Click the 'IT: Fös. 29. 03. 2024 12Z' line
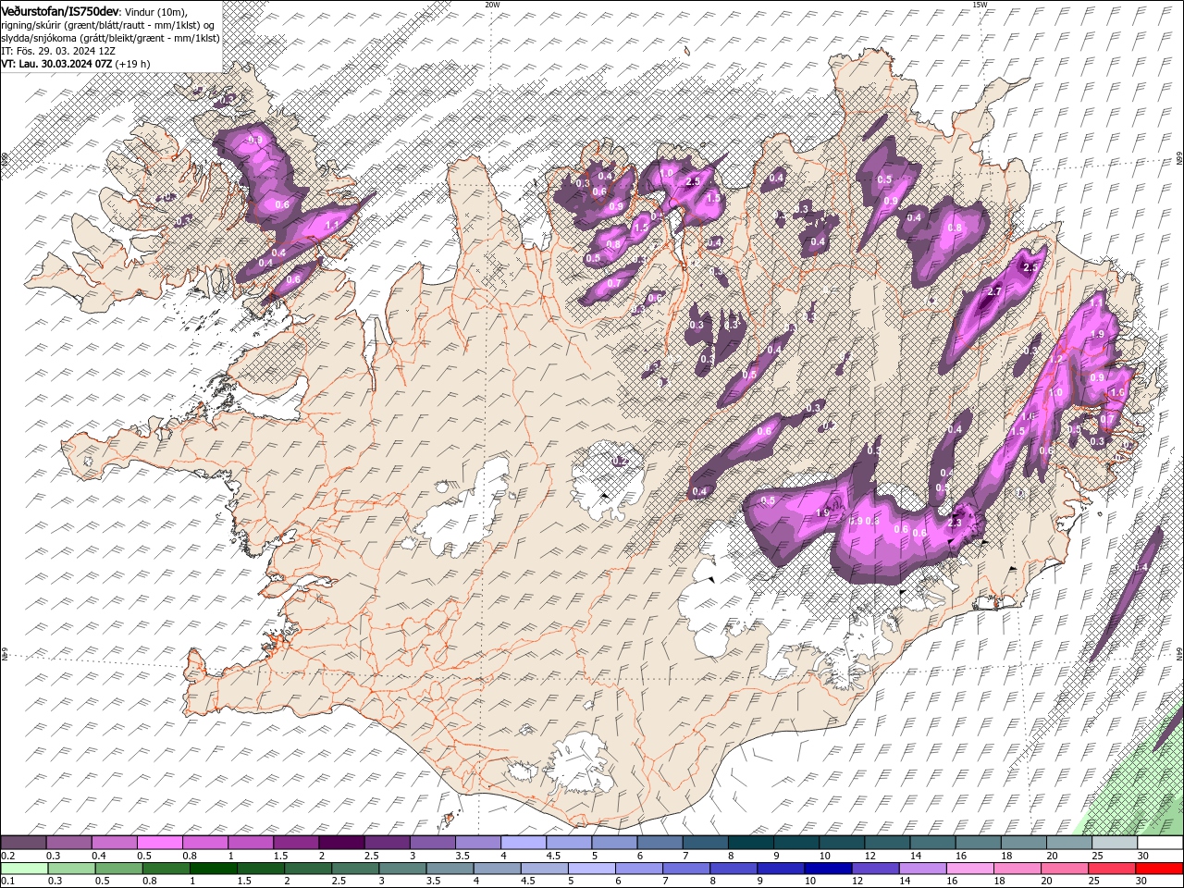This screenshot has width=1184, height=888. [x=57, y=51]
